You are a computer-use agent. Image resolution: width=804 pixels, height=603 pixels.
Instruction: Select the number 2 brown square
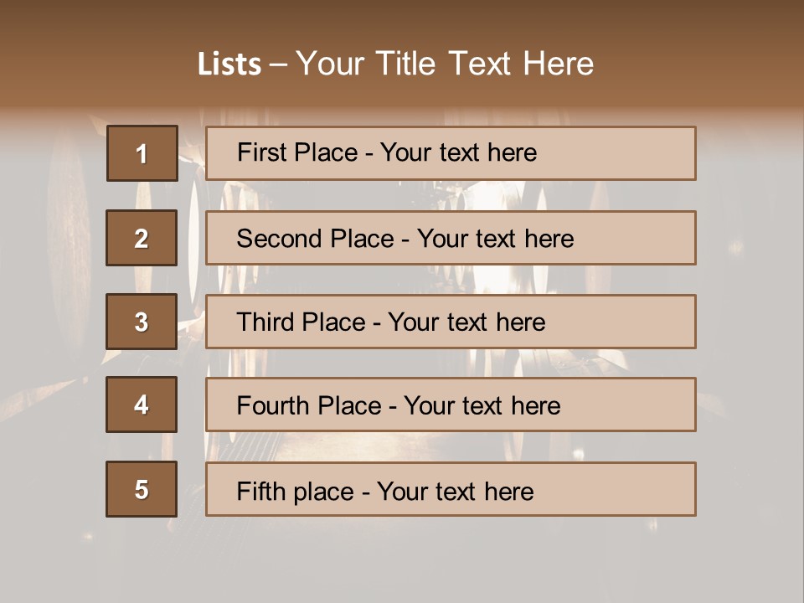click(142, 238)
